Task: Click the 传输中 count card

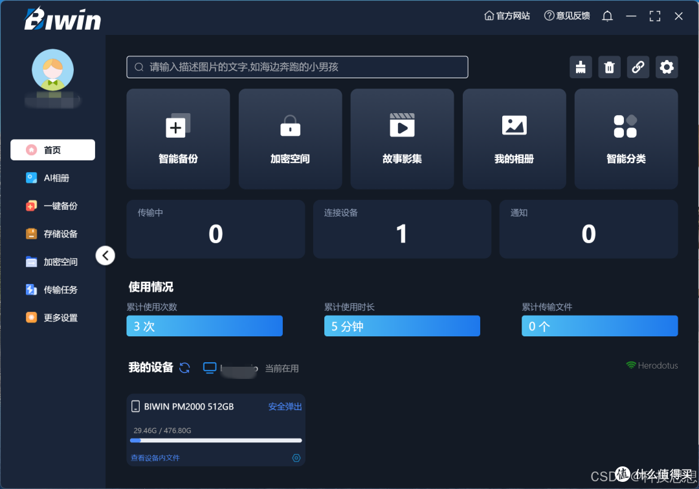Action: tap(216, 229)
